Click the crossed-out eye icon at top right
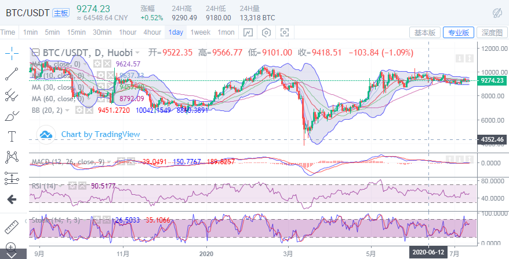Image resolution: width=509 pixels, height=259 pixels. 497,13
